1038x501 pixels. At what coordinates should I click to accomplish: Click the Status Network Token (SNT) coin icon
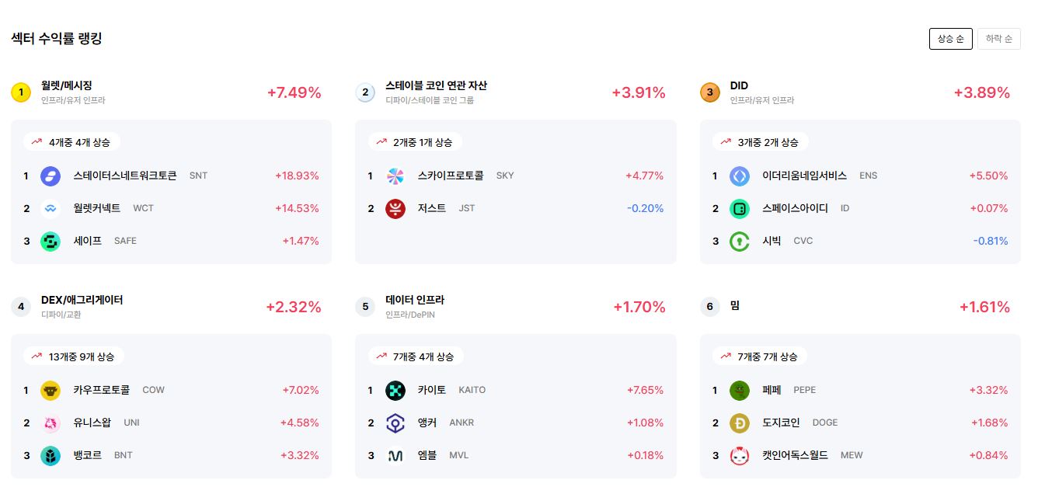(51, 176)
